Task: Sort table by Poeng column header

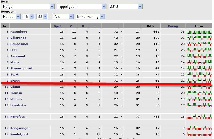Action: (x=173, y=26)
